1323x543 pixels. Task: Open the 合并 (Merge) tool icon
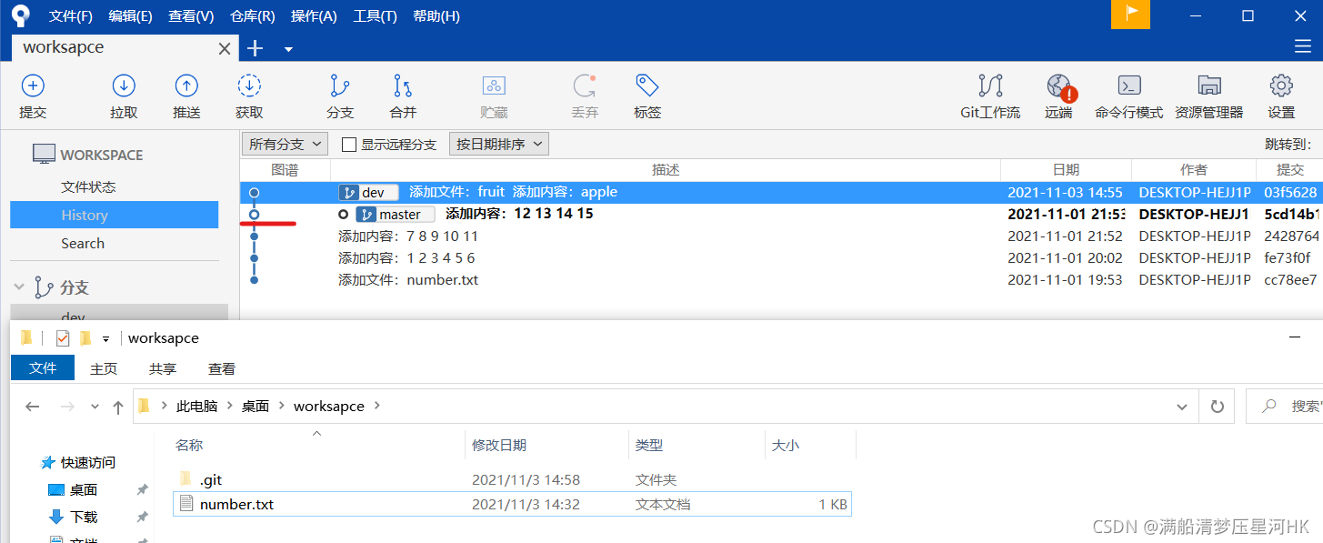coord(402,96)
